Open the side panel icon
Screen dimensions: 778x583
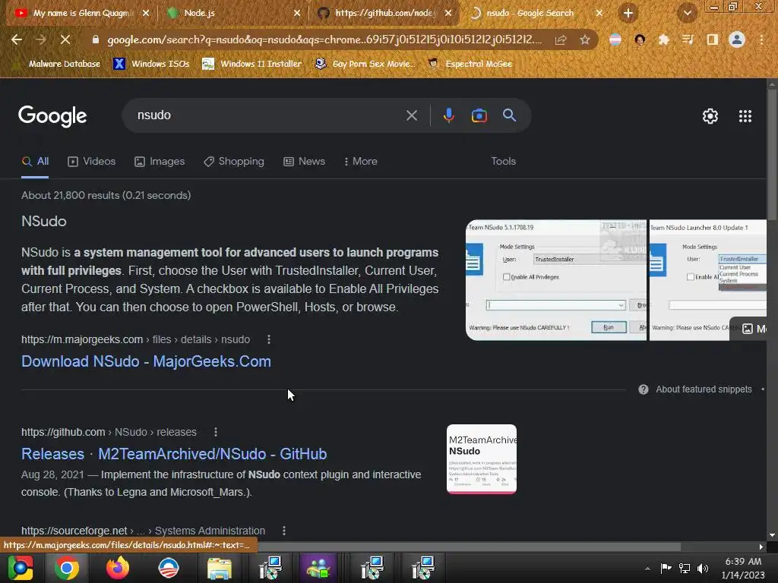(712, 39)
